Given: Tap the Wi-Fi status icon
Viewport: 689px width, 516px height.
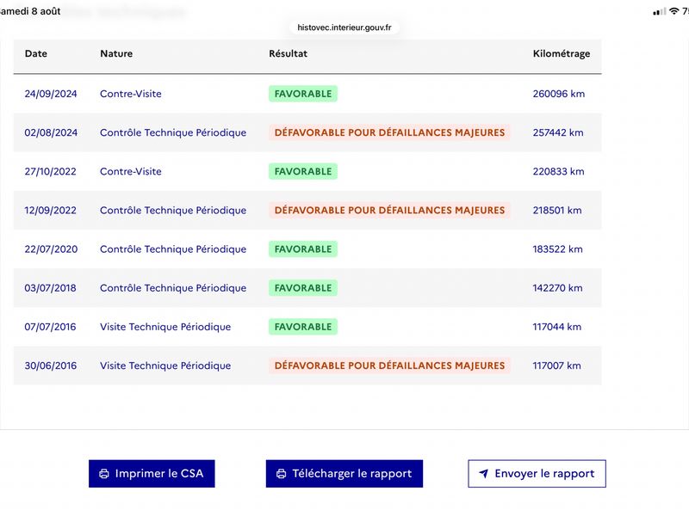Looking at the screenshot, I should (x=673, y=11).
